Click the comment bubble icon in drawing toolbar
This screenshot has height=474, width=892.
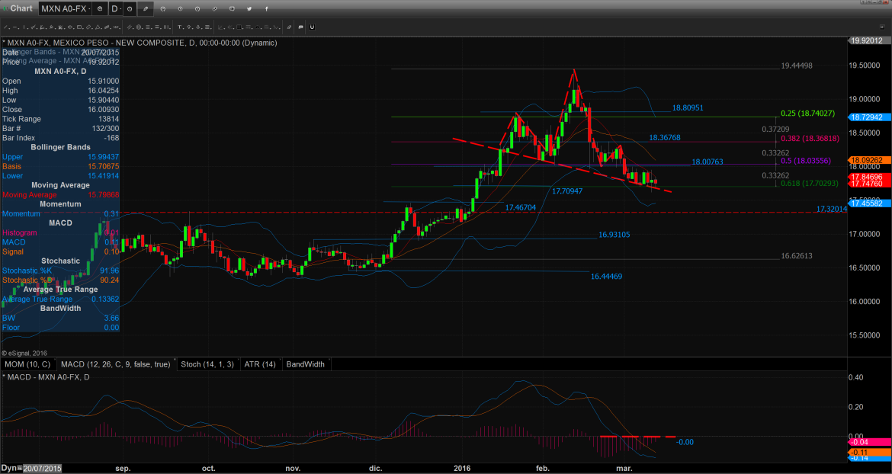coord(300,27)
